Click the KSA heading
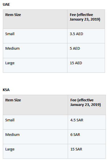The width and height of the screenshot is (107, 161). 6,90
